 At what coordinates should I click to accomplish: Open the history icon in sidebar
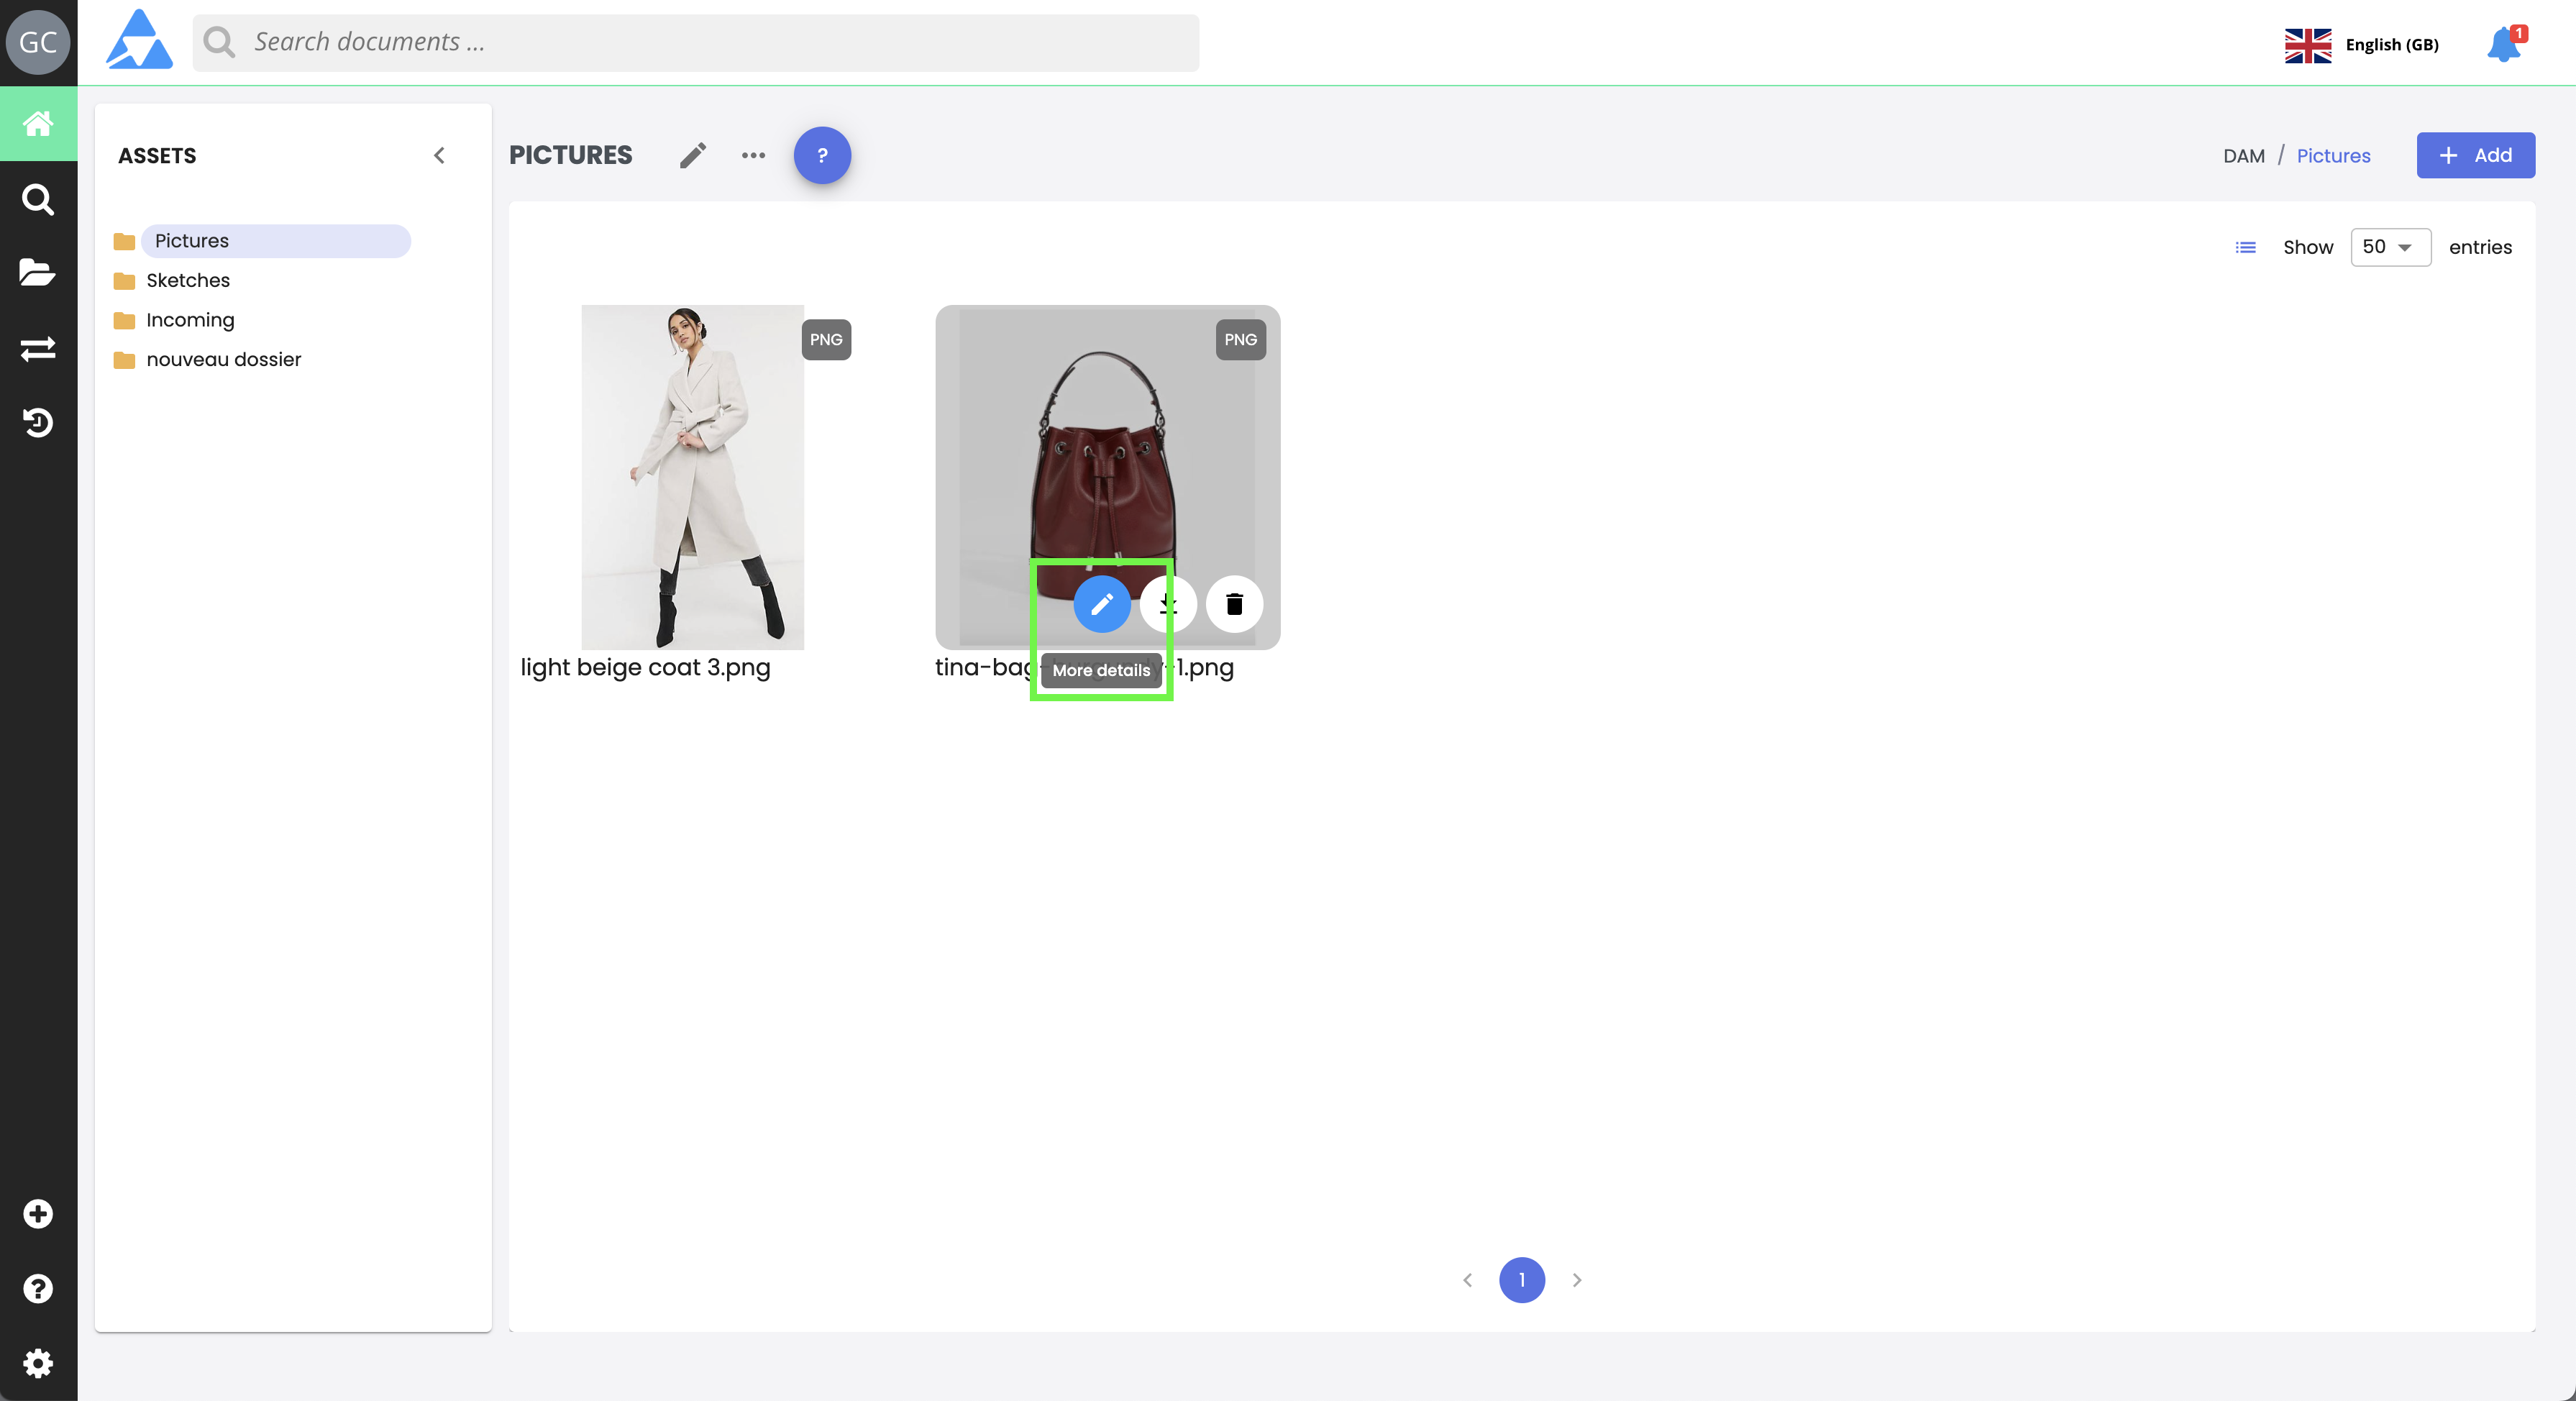[38, 423]
